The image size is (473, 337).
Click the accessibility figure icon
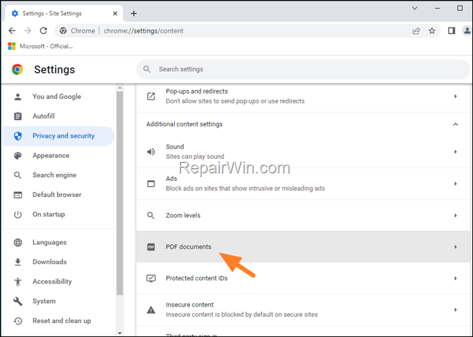(18, 282)
